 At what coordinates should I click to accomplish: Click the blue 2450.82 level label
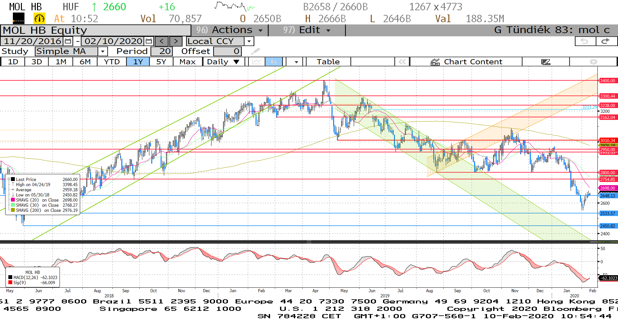click(608, 226)
